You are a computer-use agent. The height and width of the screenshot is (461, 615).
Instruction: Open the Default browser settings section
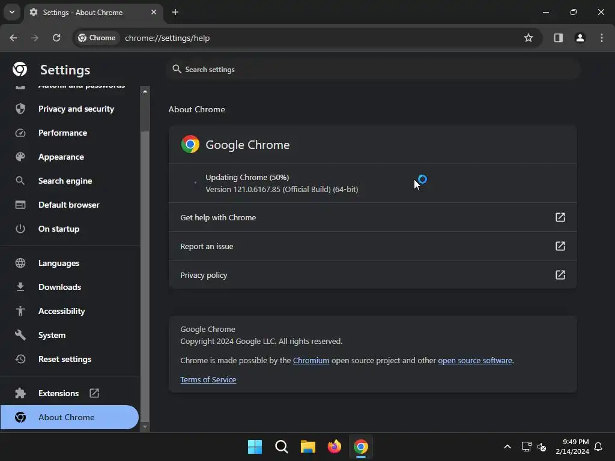(70, 205)
